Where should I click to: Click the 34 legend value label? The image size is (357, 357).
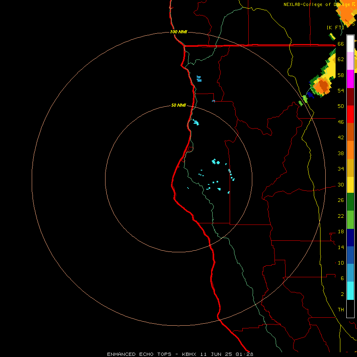[x=341, y=169]
